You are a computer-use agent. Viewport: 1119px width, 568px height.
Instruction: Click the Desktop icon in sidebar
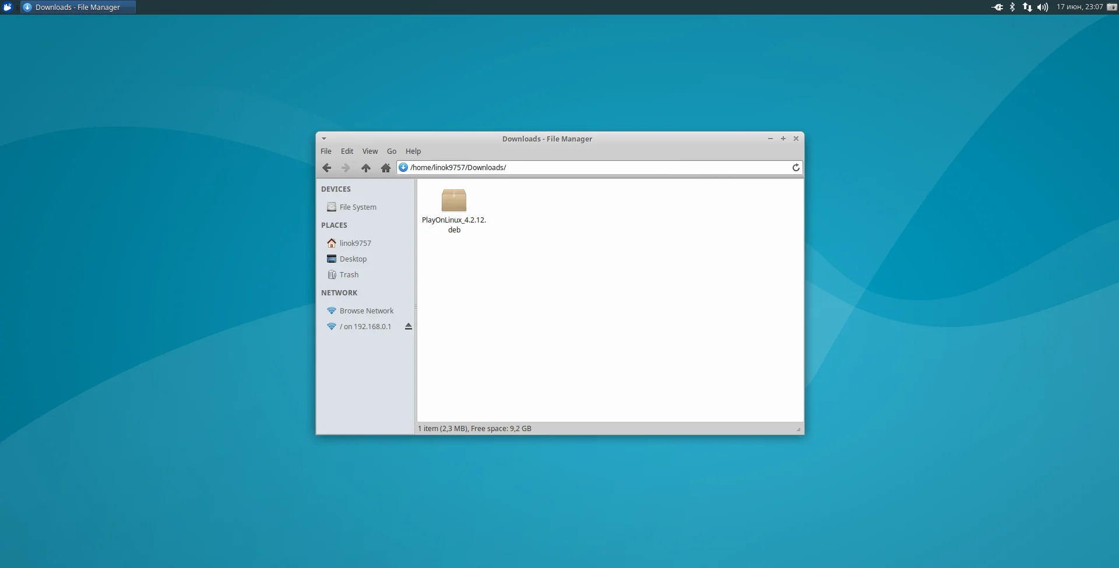pos(332,259)
